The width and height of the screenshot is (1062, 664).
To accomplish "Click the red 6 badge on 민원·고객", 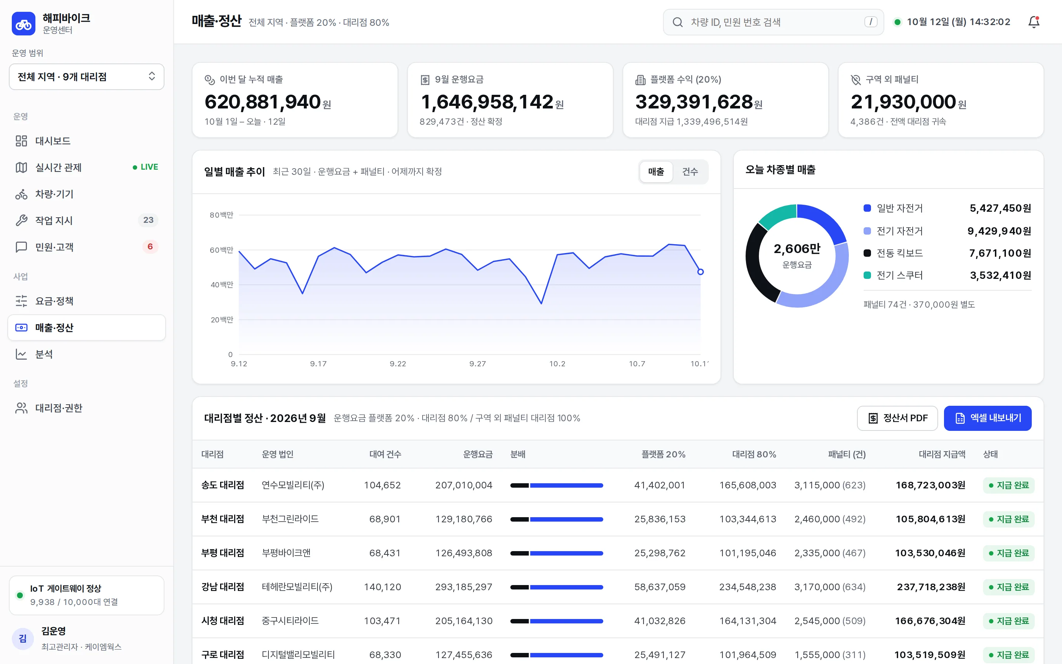I will [150, 247].
